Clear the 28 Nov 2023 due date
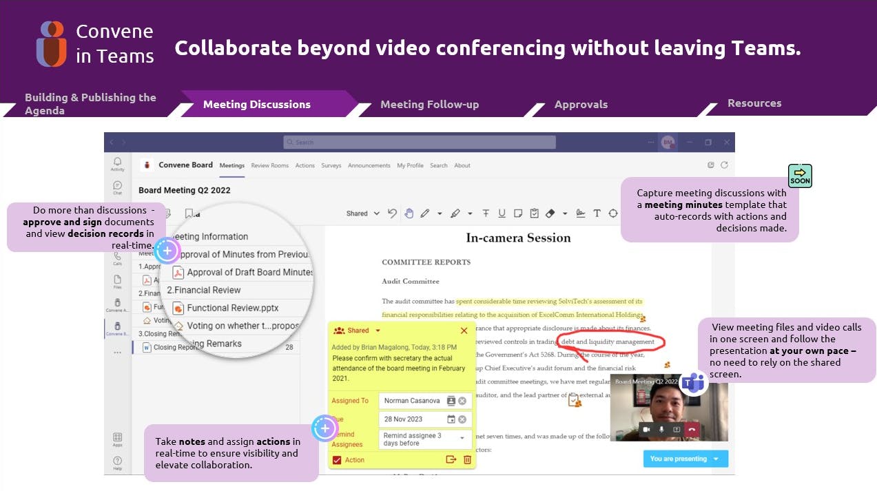877x491 pixels. tap(462, 419)
